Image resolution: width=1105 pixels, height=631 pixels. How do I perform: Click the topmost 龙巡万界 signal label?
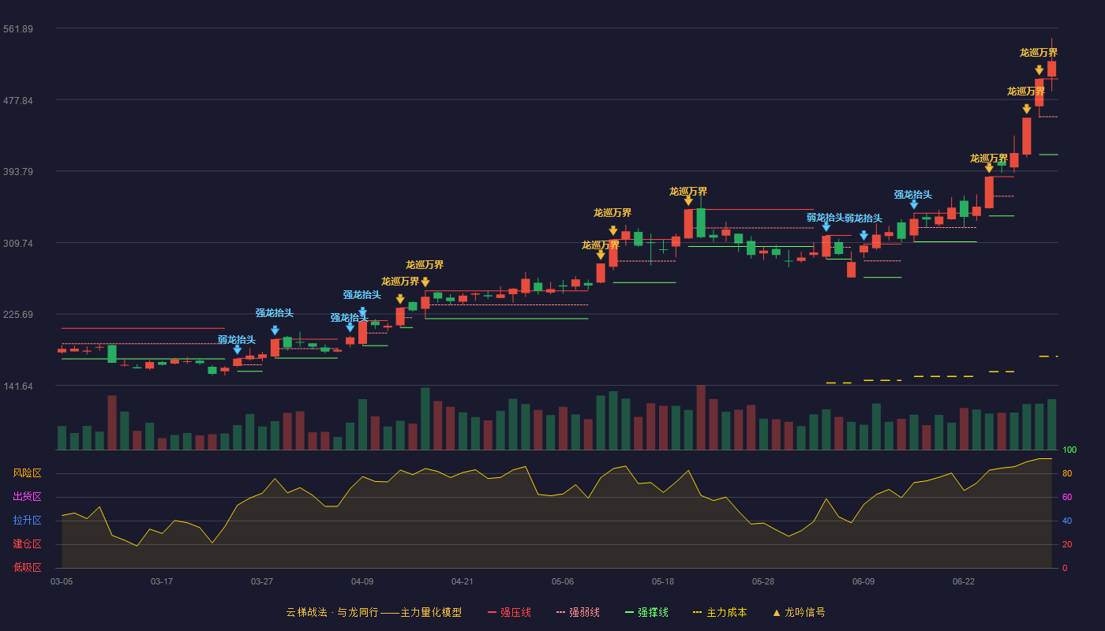click(1039, 53)
